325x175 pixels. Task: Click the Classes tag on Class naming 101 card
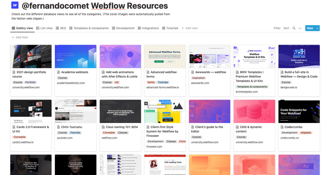point(123,133)
